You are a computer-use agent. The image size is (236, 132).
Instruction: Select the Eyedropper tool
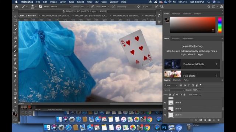tap(15, 42)
